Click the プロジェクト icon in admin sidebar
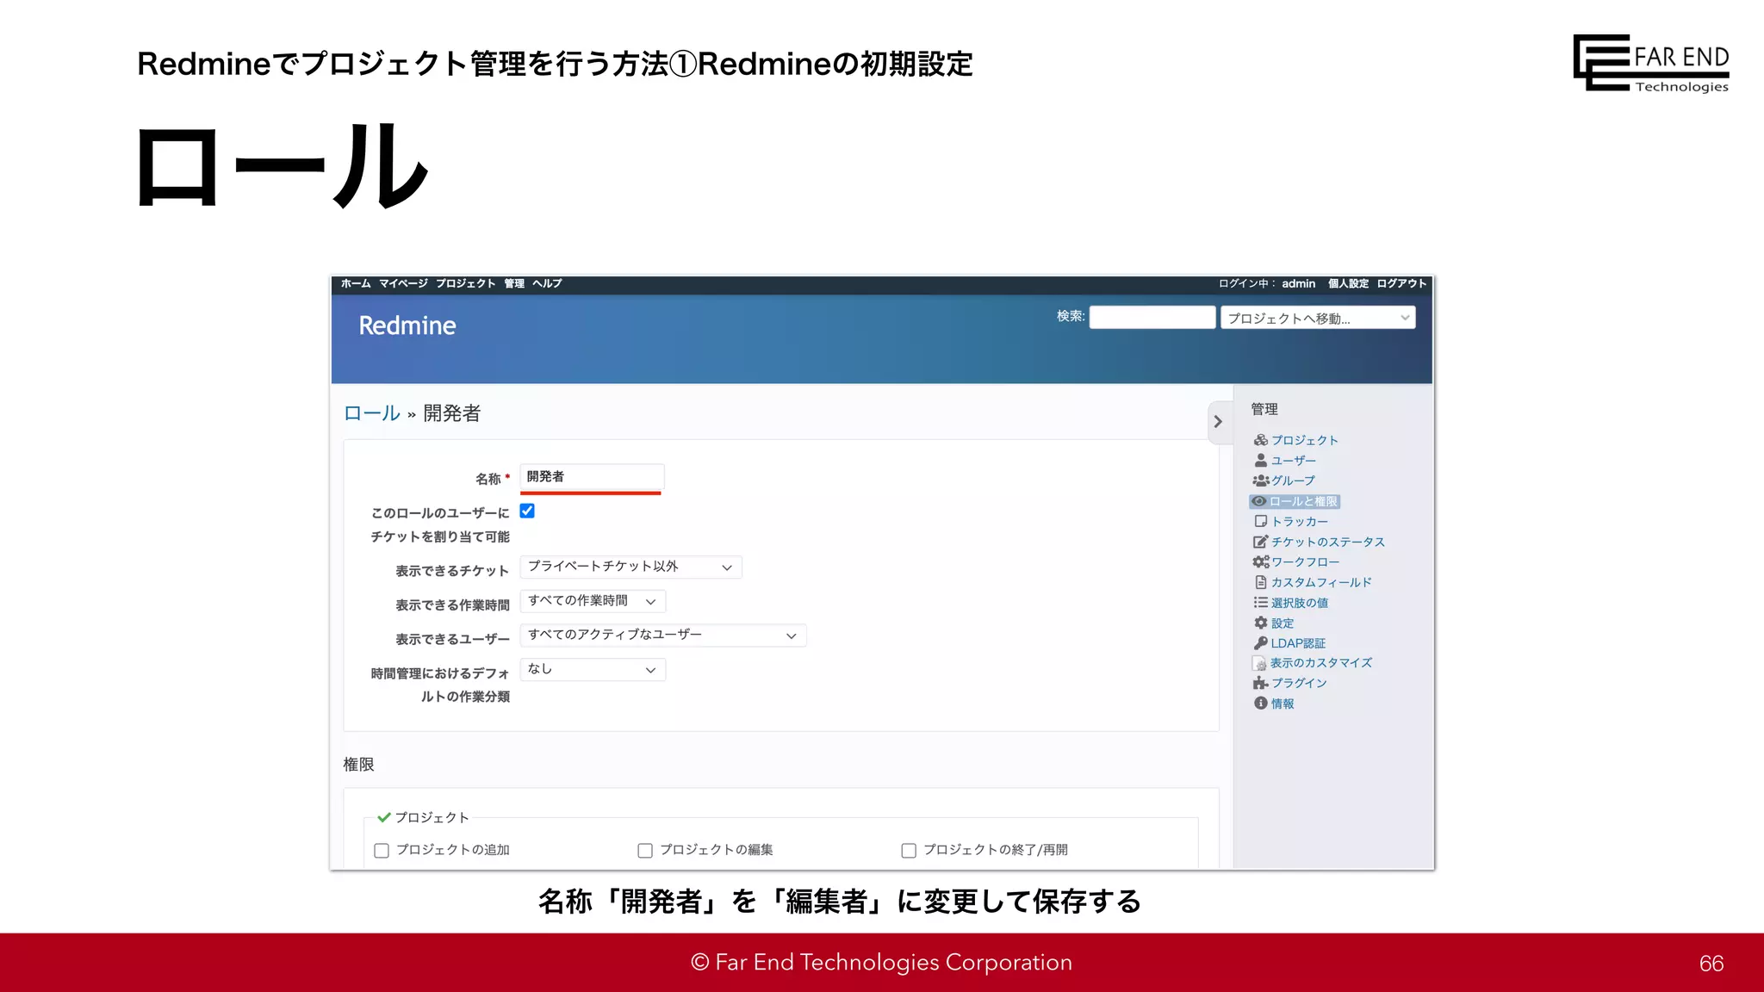This screenshot has height=992, width=1764. coord(1260,440)
